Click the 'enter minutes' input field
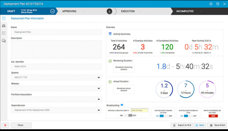The height and width of the screenshot is (131, 228). click(139, 110)
